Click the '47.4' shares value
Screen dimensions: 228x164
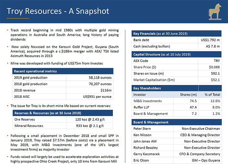pos(193,107)
